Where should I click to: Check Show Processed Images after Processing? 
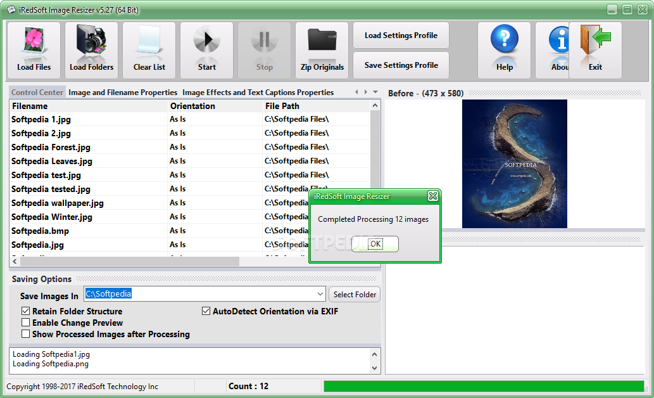[x=26, y=334]
